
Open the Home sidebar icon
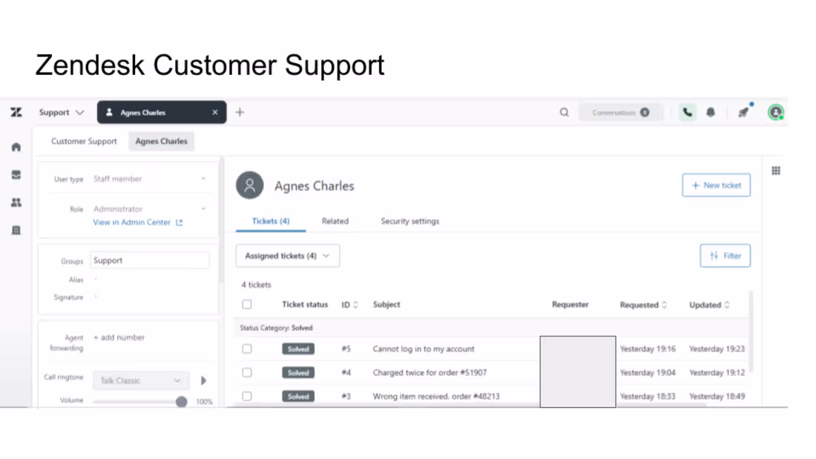click(x=16, y=148)
